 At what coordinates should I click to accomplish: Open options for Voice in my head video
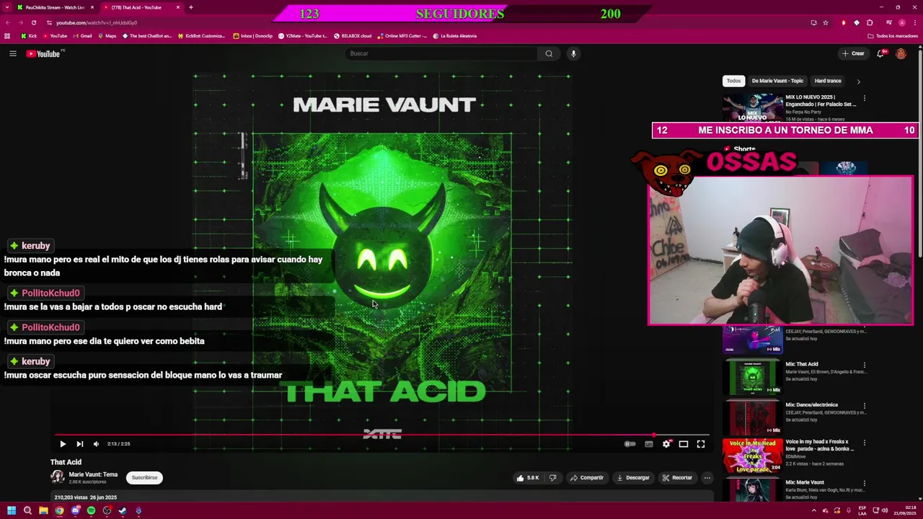click(x=865, y=443)
